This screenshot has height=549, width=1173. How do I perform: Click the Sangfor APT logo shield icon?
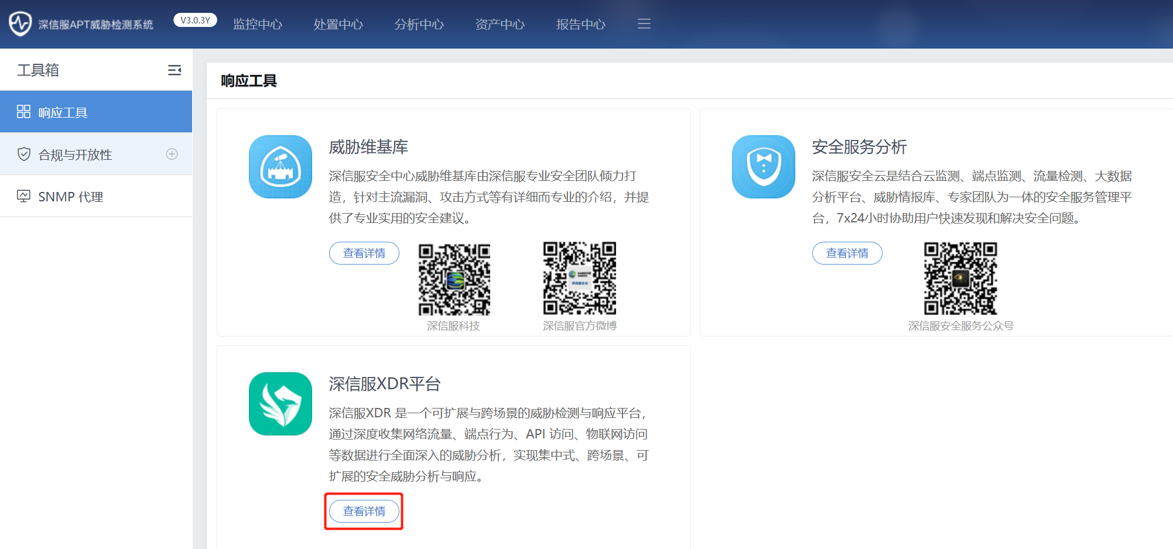click(19, 23)
